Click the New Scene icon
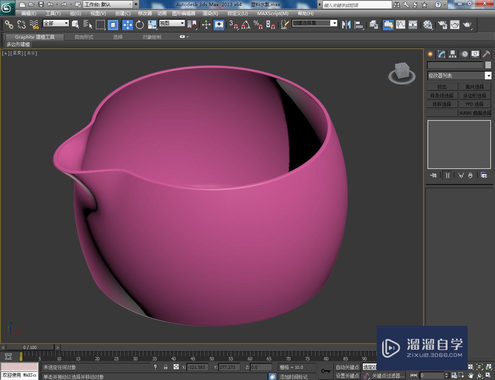This screenshot has width=495, height=380. (22, 5)
